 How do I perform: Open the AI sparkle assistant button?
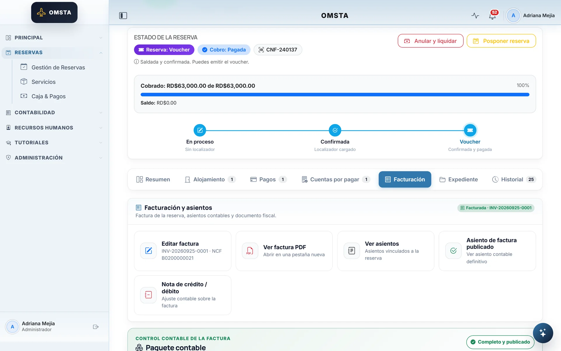(x=543, y=333)
